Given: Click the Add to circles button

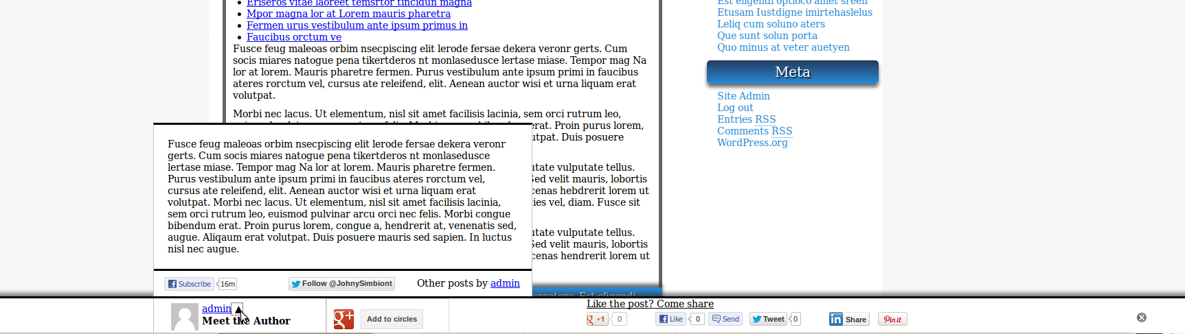Looking at the screenshot, I should tap(392, 319).
